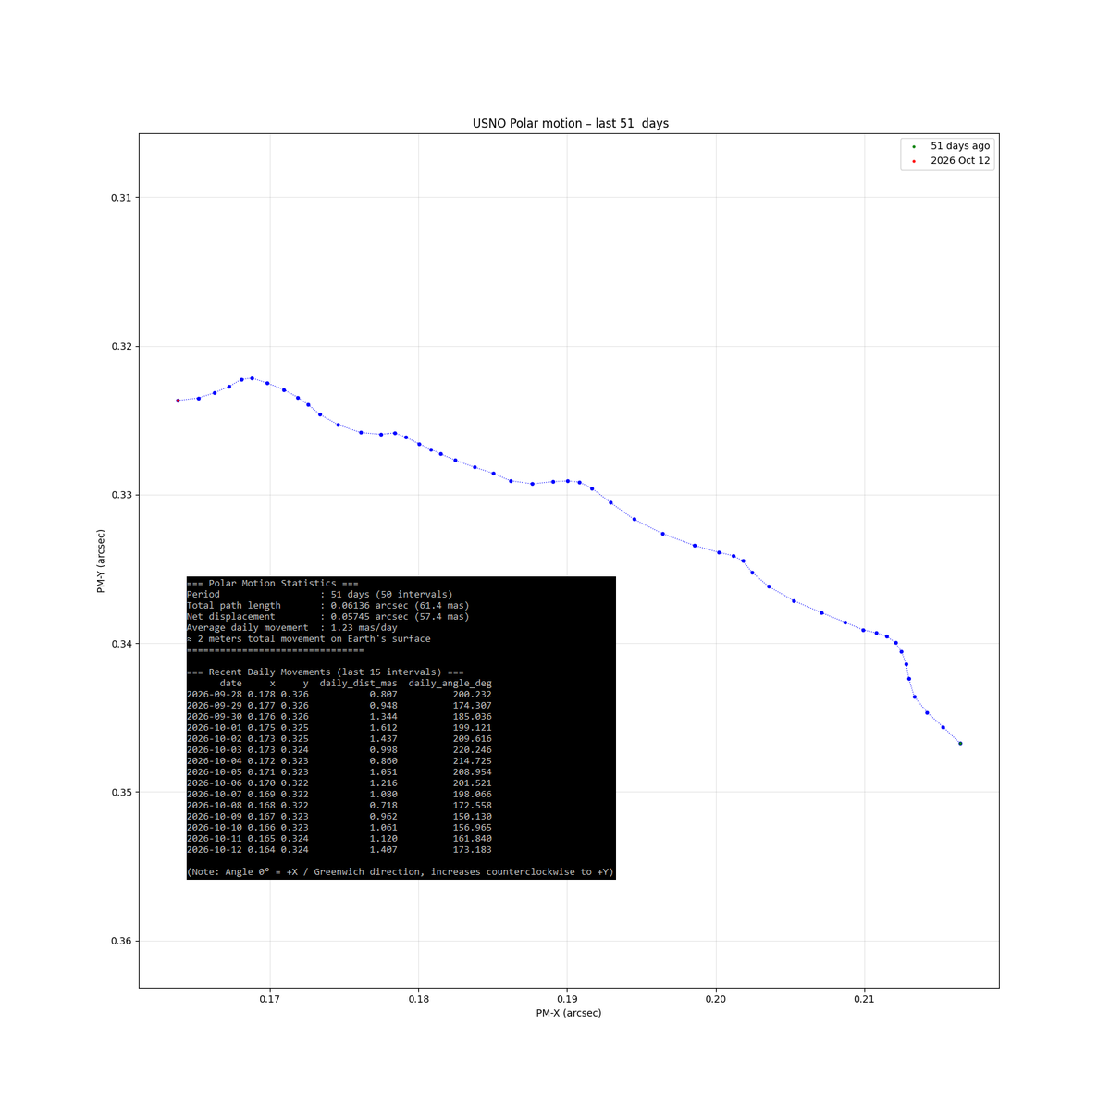The width and height of the screenshot is (1110, 1110).
Task: Click the dark green start marker on the curve
Action: 960,743
